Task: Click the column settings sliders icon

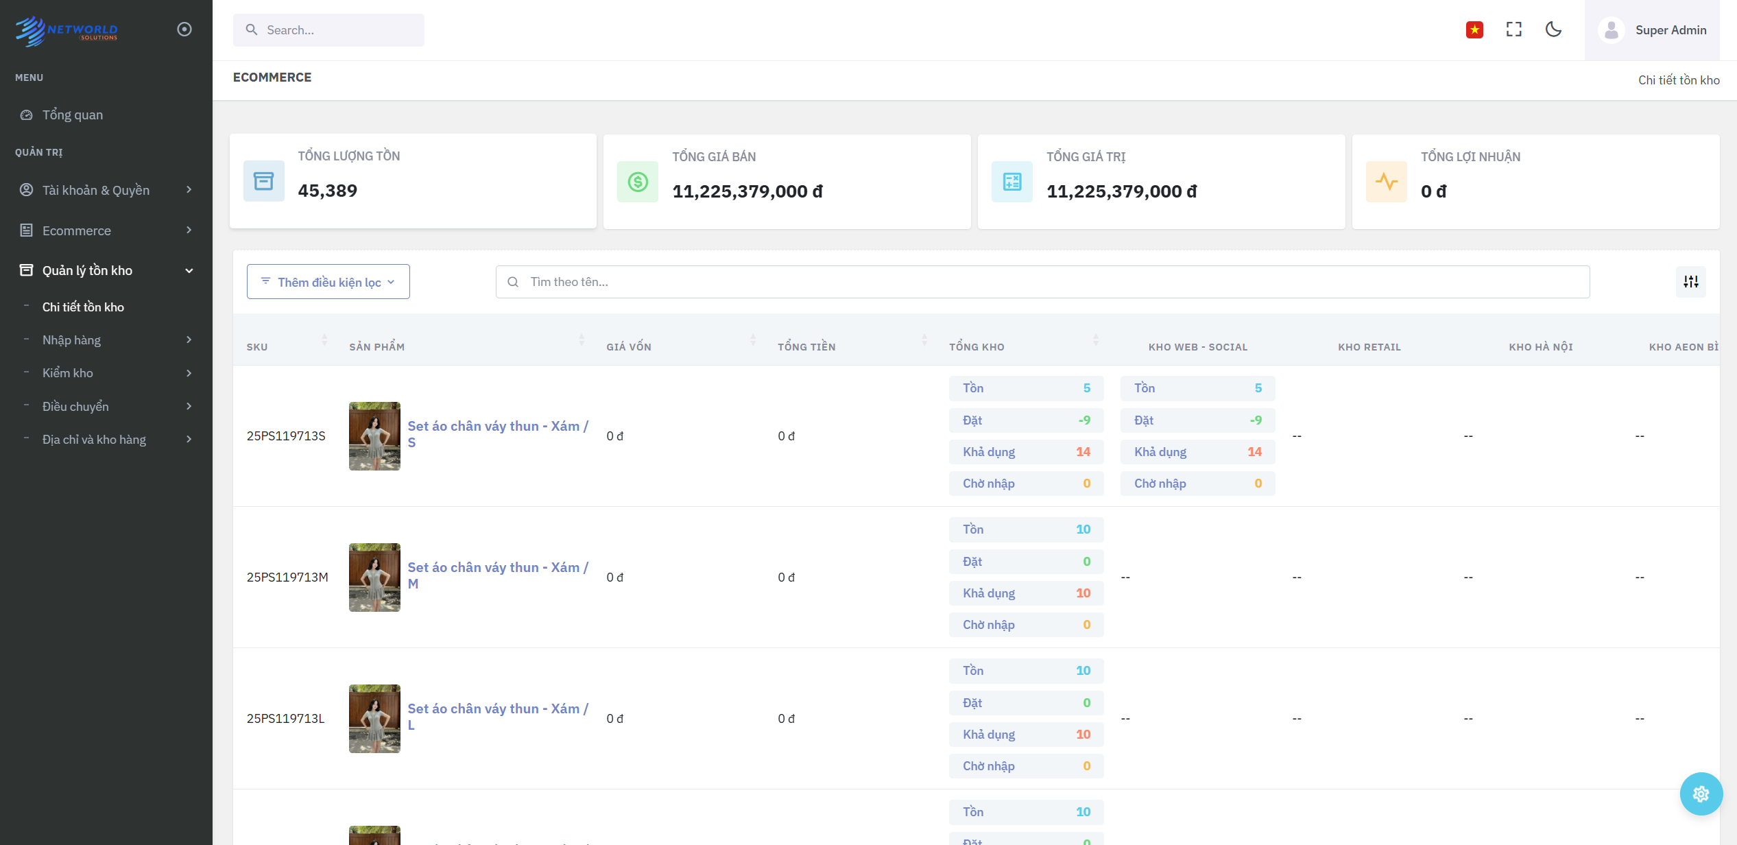Action: pyautogui.click(x=1690, y=282)
